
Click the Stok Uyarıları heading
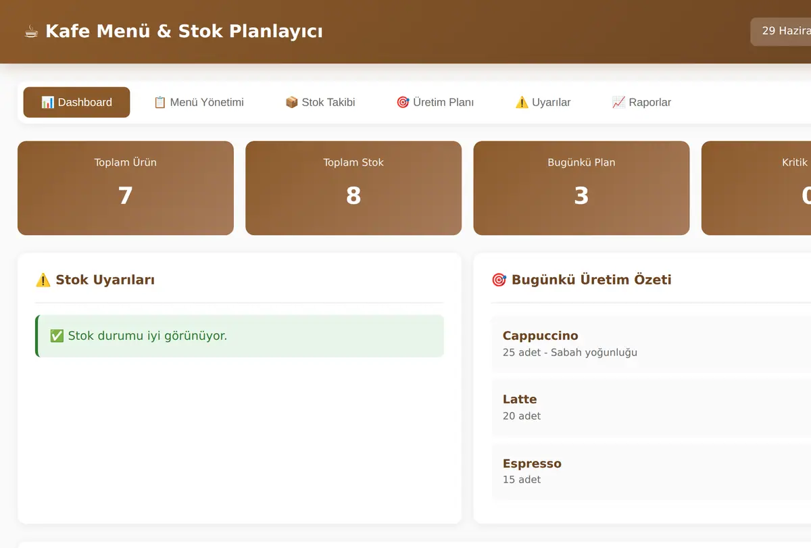[x=105, y=280]
